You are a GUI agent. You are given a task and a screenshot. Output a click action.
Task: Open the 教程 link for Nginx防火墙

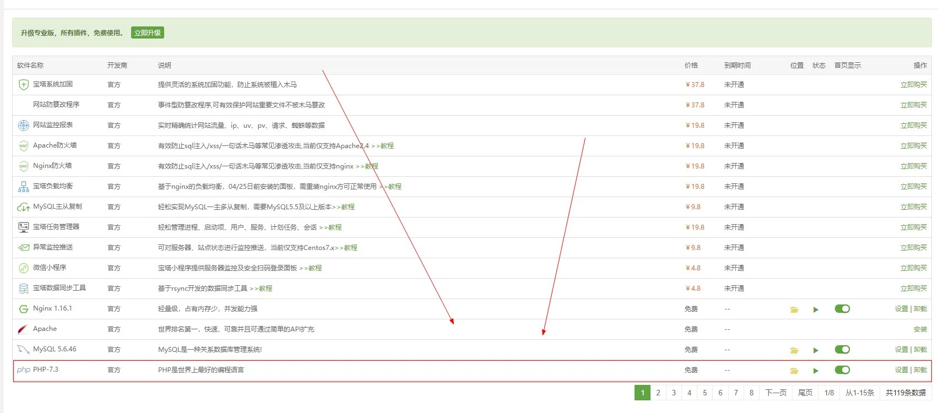(x=367, y=166)
